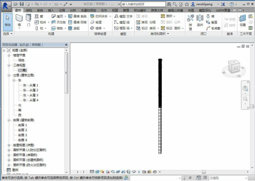Click the keyword search input field

click(143, 4)
